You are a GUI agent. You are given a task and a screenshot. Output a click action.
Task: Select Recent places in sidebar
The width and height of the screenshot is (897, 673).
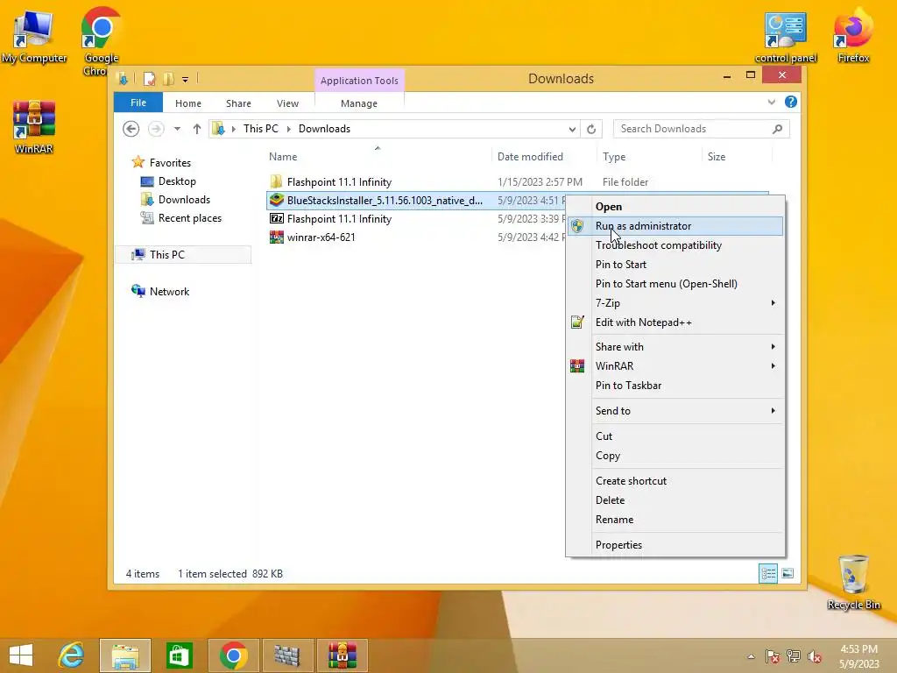click(x=190, y=218)
